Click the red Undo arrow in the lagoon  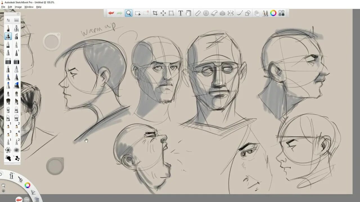click(x=19, y=199)
